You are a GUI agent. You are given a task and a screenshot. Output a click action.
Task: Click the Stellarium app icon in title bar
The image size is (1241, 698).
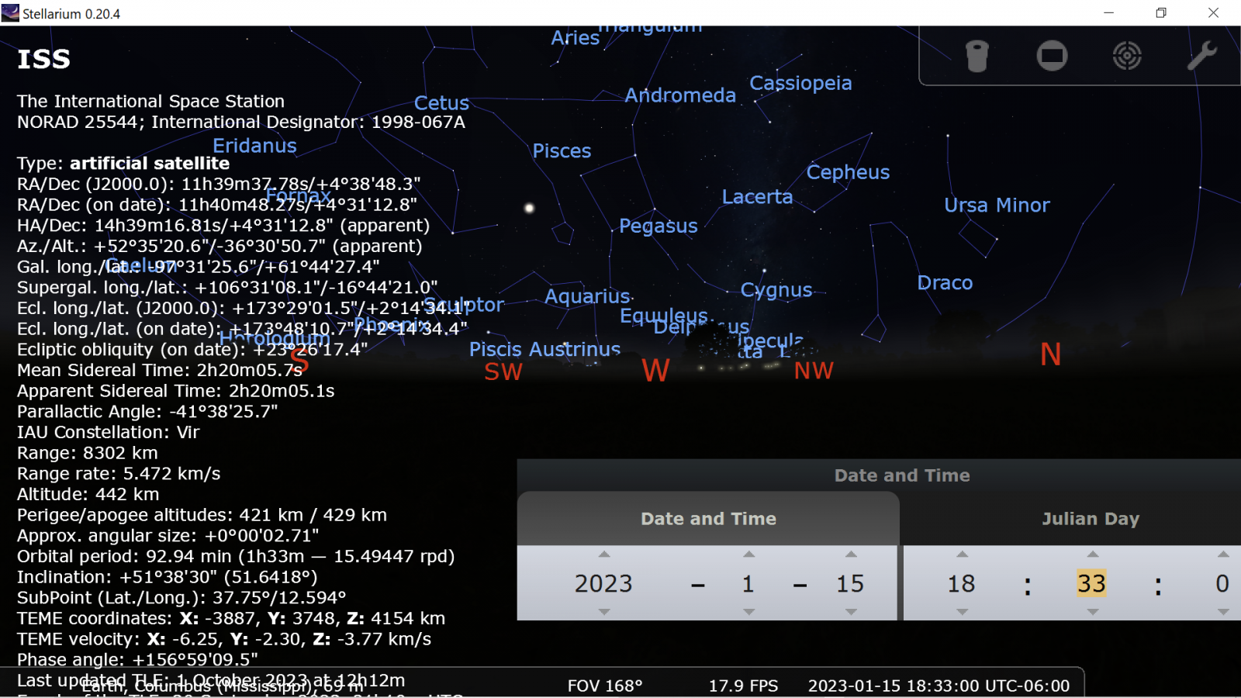point(10,13)
